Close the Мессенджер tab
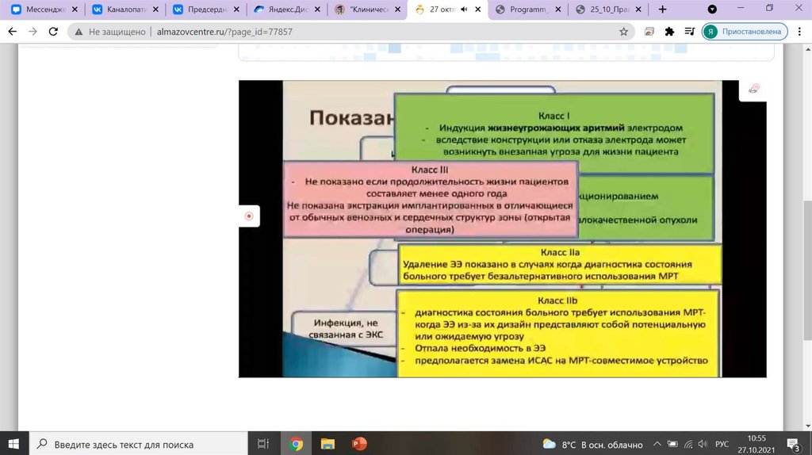Image resolution: width=812 pixels, height=455 pixels. pos(75,10)
